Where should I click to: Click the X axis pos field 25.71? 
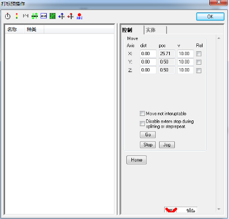coord(167,53)
